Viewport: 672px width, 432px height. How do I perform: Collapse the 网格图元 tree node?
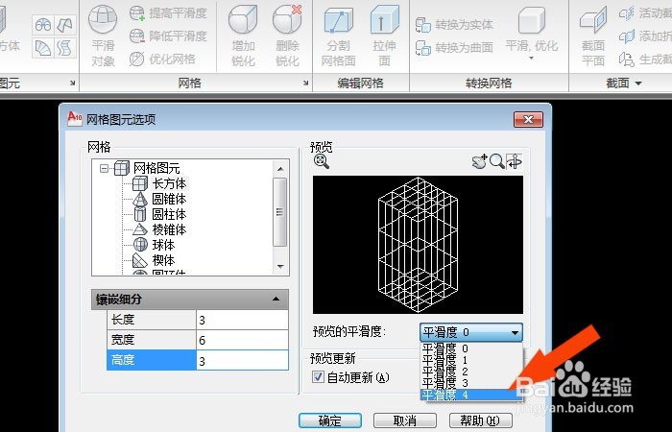point(104,168)
